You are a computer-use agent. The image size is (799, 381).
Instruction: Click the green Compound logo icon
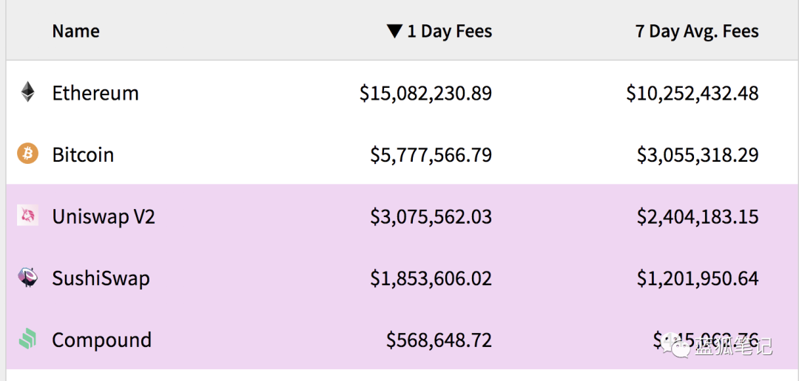pos(27,340)
